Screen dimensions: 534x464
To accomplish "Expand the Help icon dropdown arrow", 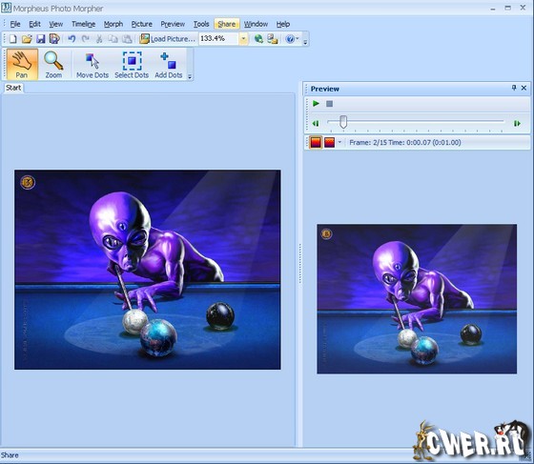I will click(x=298, y=38).
